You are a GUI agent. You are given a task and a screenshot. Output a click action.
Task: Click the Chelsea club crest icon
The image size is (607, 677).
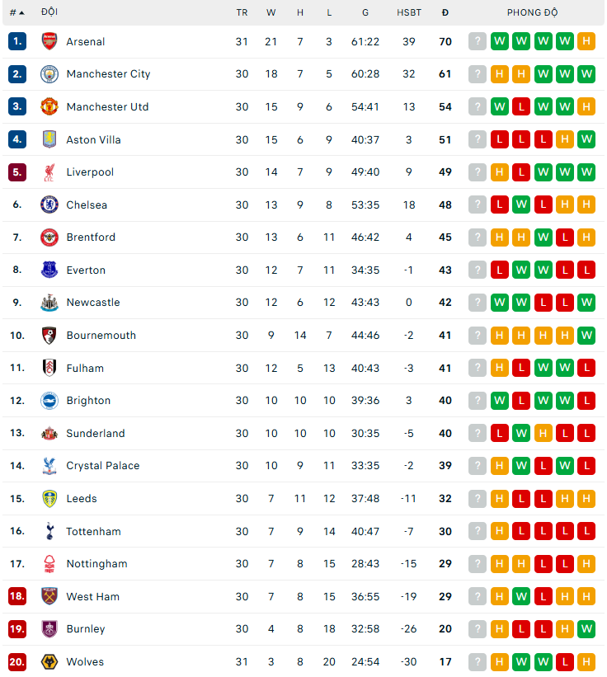click(49, 205)
